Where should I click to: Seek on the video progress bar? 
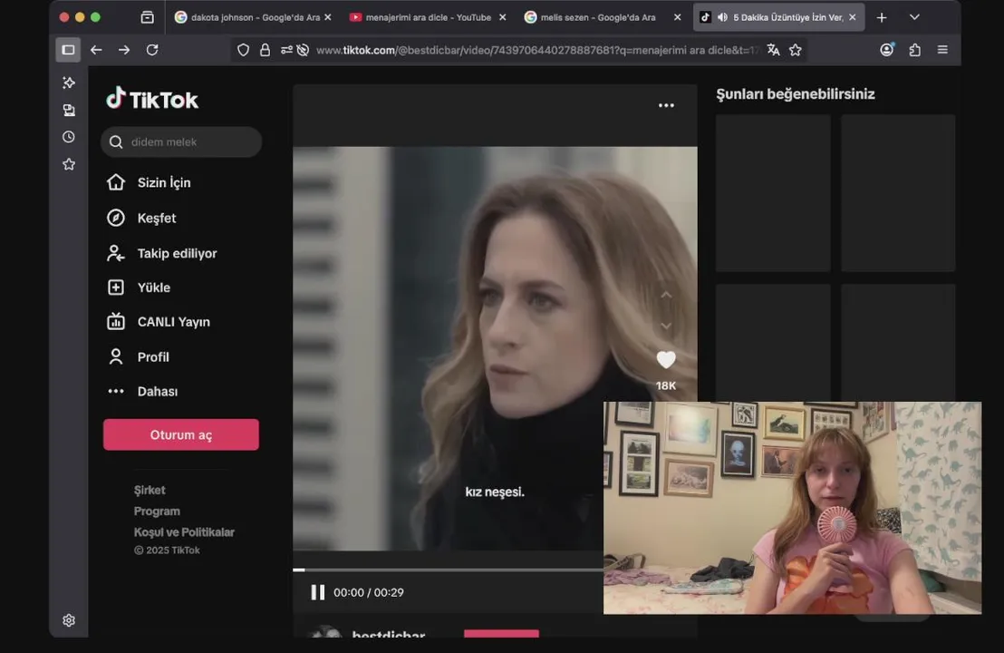[449, 569]
